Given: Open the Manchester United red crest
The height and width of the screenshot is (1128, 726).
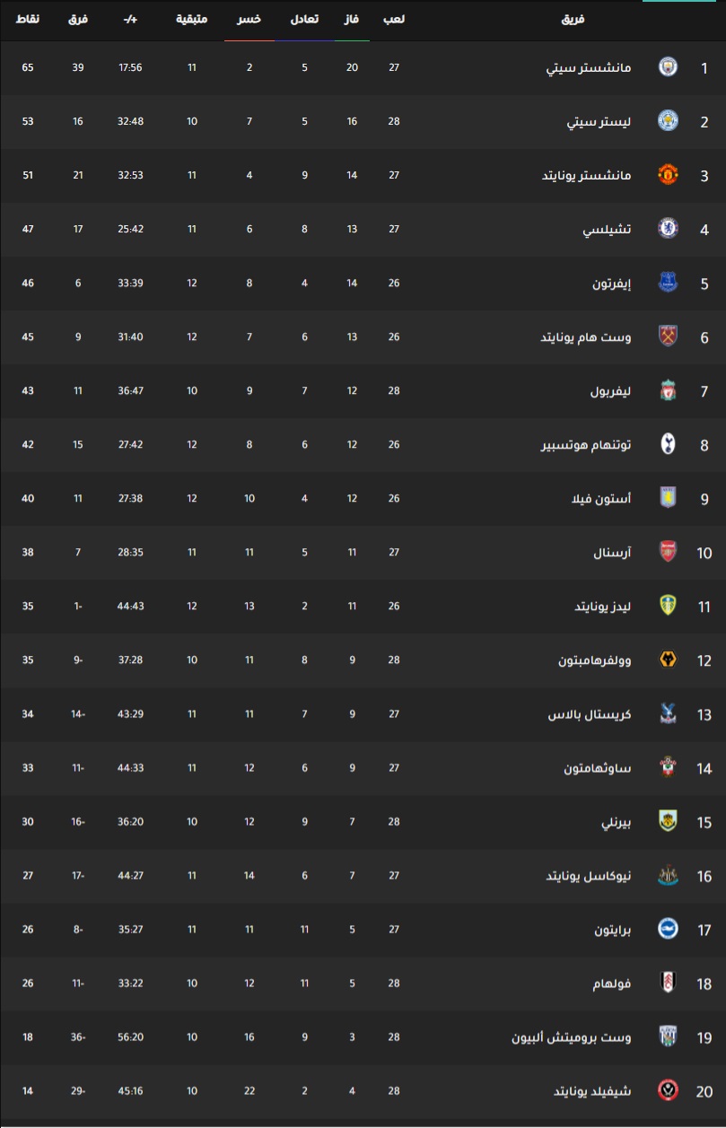Looking at the screenshot, I should click(x=668, y=175).
